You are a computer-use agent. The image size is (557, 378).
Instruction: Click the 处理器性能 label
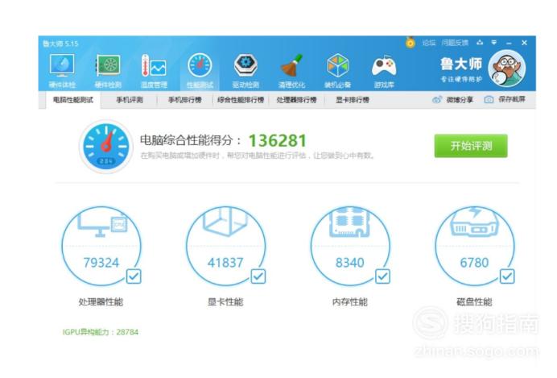click(x=101, y=302)
